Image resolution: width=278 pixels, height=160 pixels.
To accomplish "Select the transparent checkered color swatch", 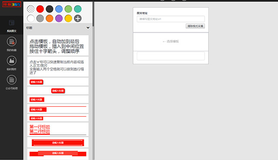I will pos(31,9).
